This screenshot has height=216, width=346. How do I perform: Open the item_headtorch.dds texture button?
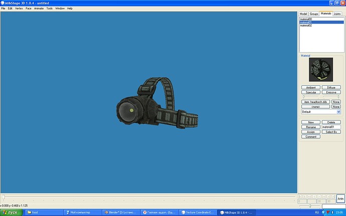pyautogui.click(x=315, y=102)
